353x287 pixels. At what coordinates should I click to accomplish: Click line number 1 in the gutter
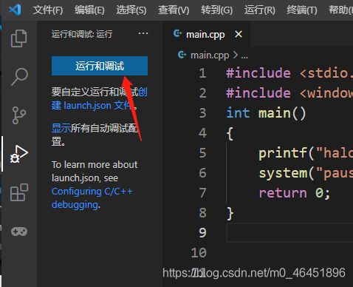(202, 73)
